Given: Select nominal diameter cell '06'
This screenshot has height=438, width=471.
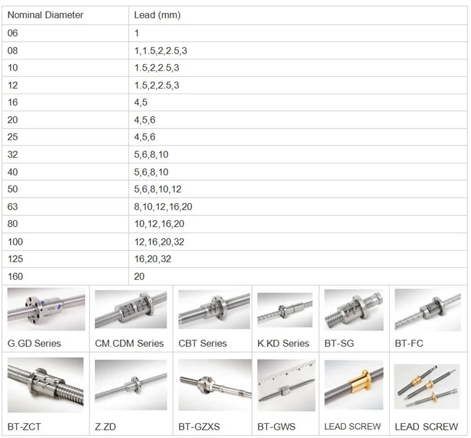Looking at the screenshot, I should point(65,33).
